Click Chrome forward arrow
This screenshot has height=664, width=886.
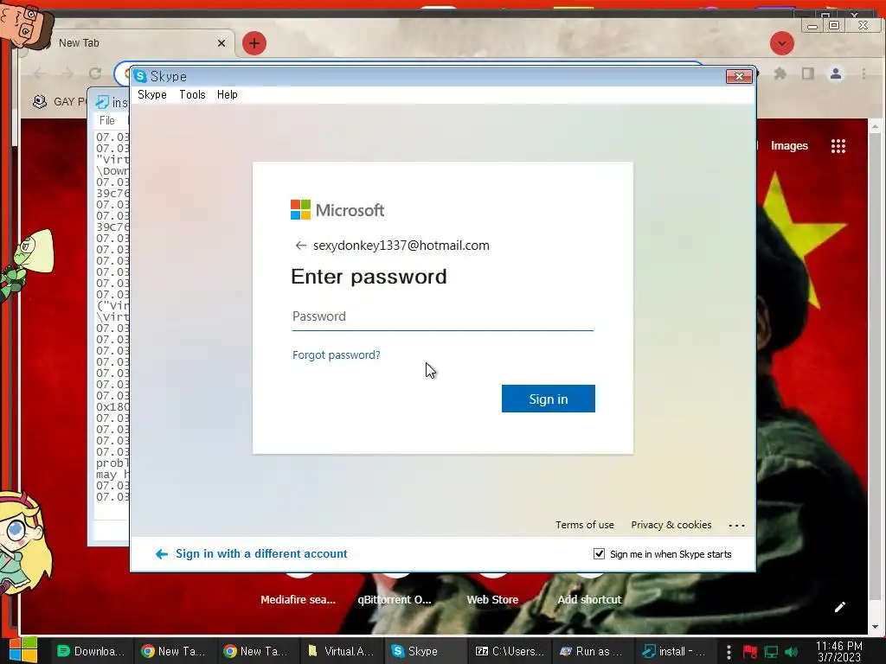tap(67, 73)
